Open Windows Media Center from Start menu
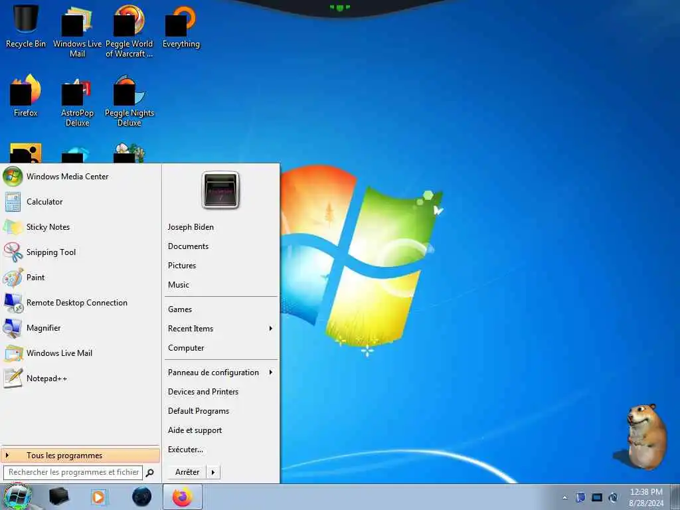 coord(80,177)
